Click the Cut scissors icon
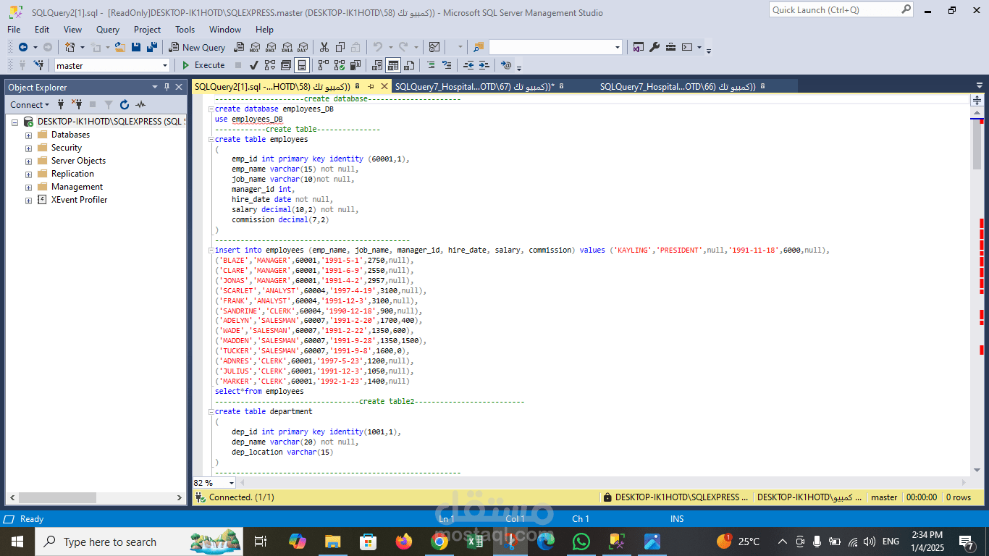The image size is (989, 556). [324, 47]
